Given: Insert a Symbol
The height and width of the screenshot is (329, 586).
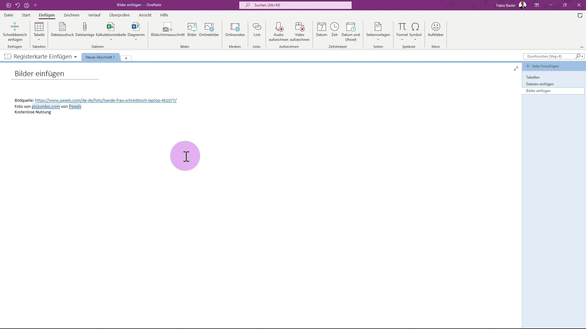Looking at the screenshot, I should click(415, 30).
